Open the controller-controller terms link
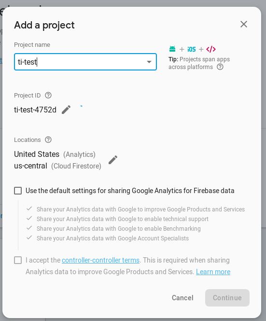This screenshot has height=321, width=266. pyautogui.click(x=100, y=260)
